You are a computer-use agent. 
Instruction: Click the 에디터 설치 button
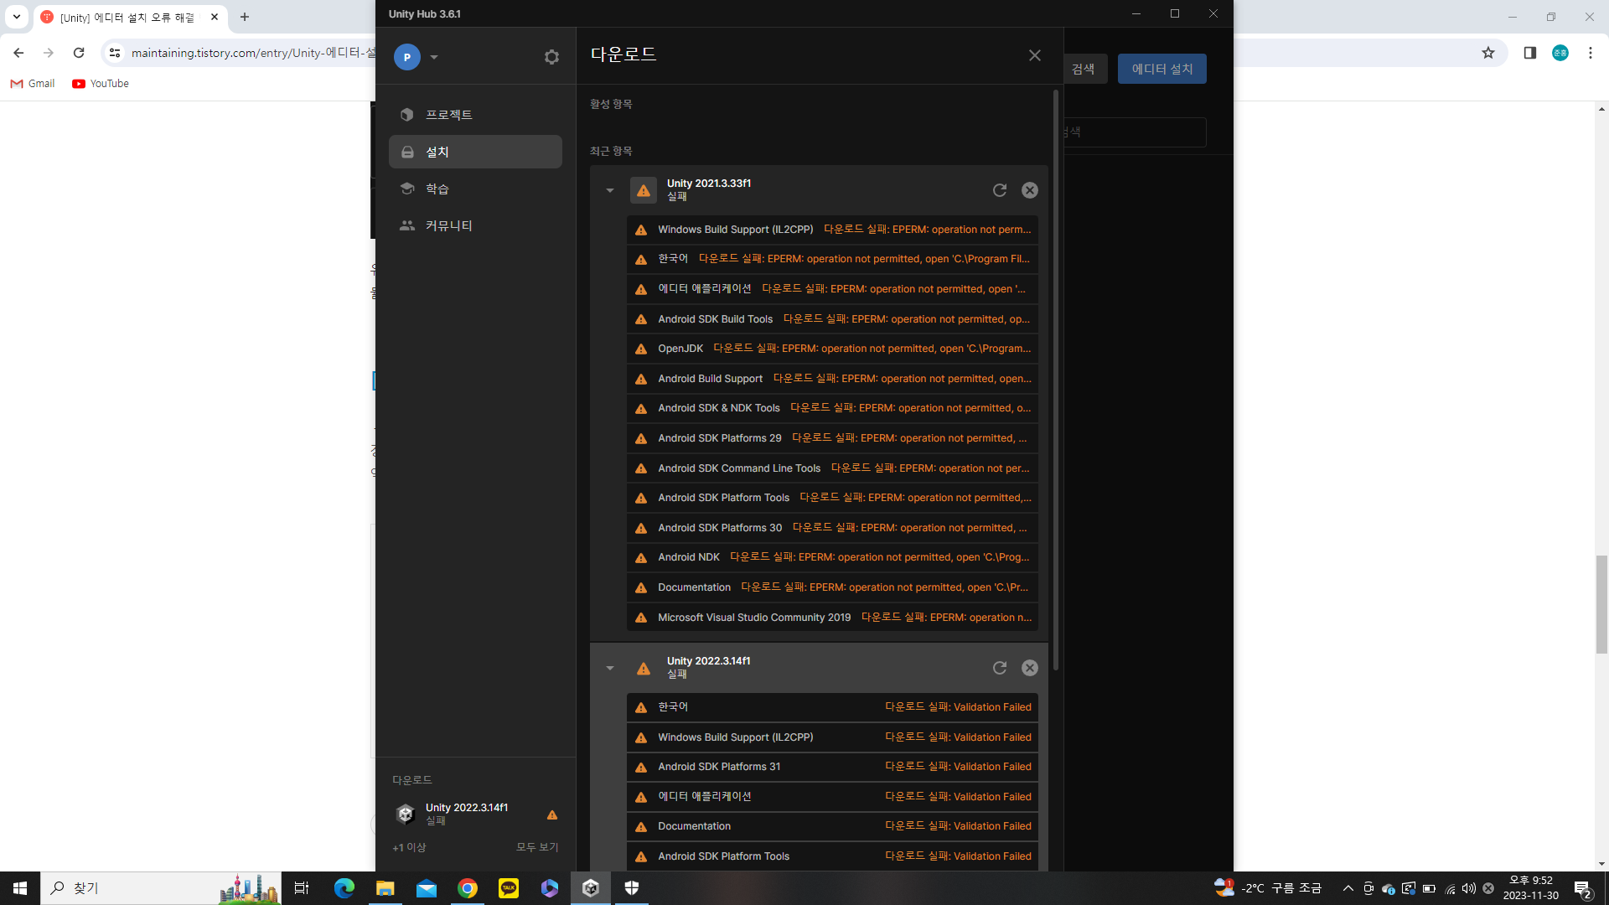pyautogui.click(x=1162, y=69)
